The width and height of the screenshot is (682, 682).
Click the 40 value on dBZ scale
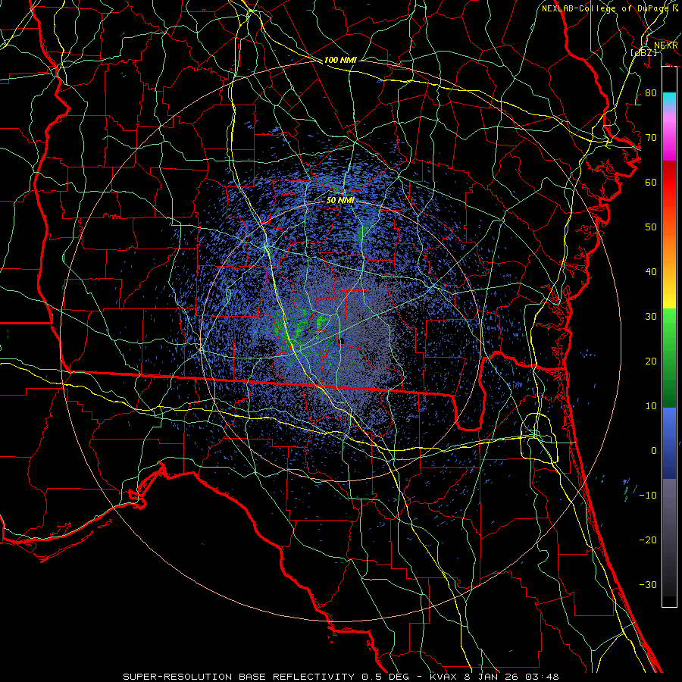click(x=651, y=272)
